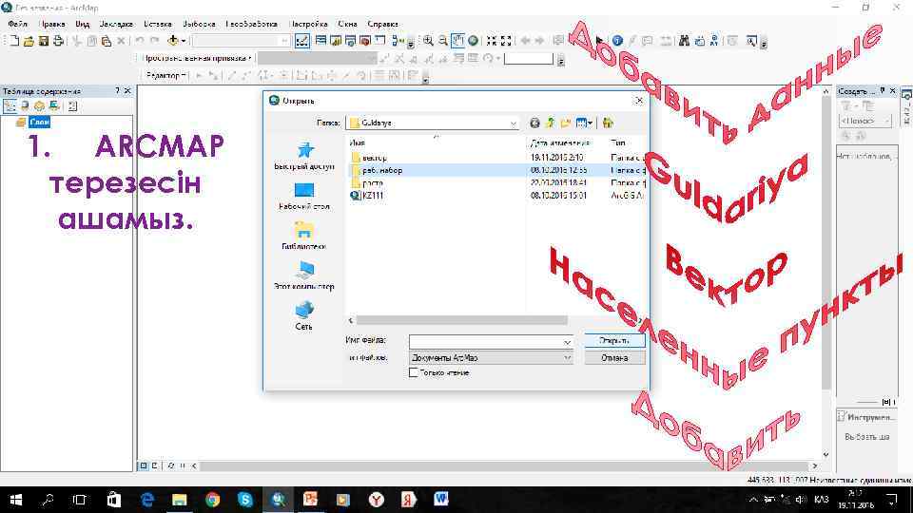913x513 pixels.
Task: Go to Network in dialog sidebar
Action: pos(304,315)
